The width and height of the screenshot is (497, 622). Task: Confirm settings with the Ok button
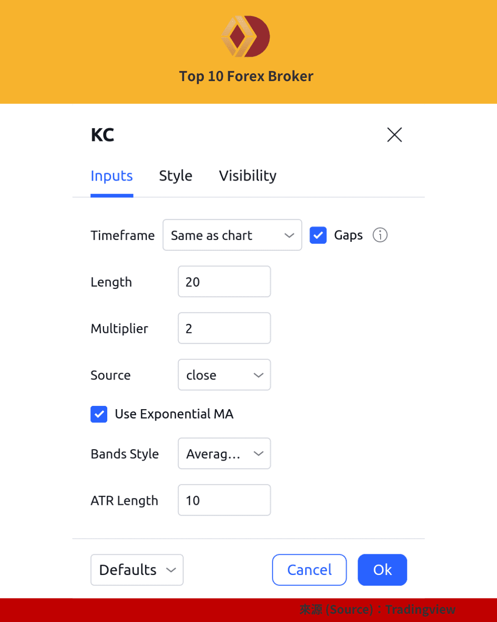pos(382,570)
